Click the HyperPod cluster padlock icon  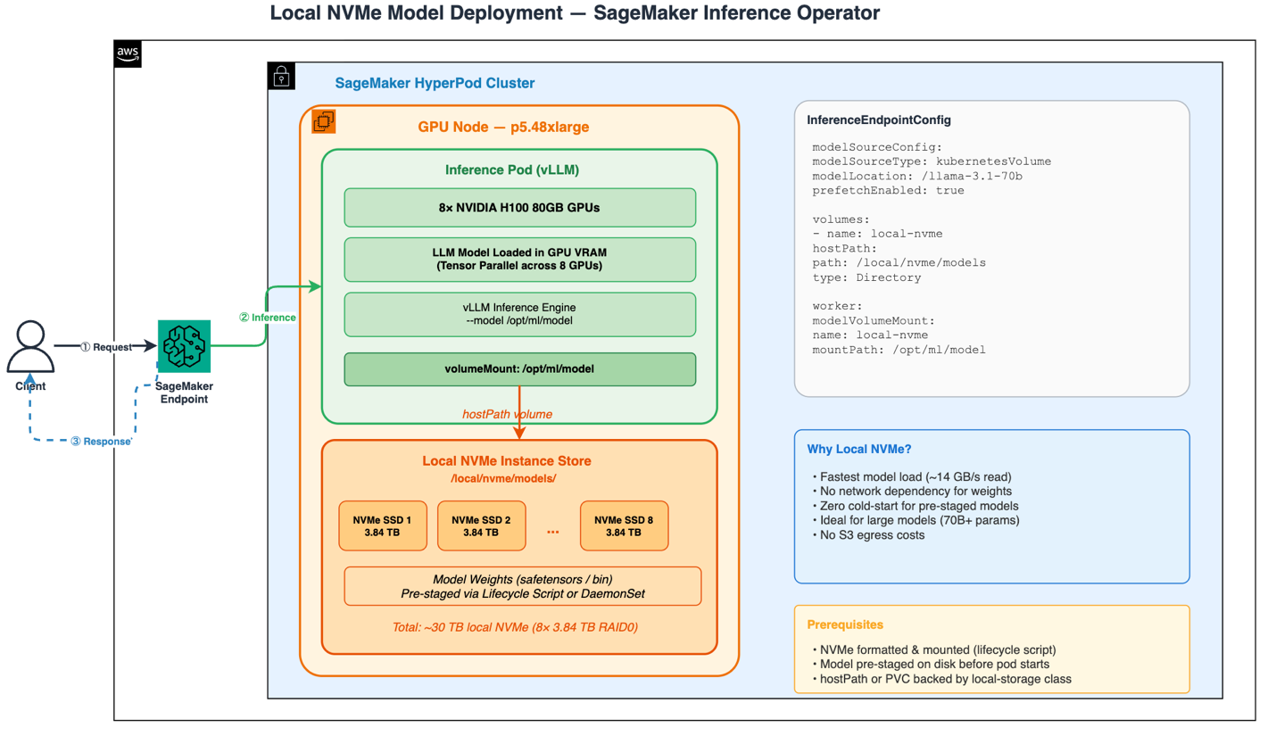(281, 76)
